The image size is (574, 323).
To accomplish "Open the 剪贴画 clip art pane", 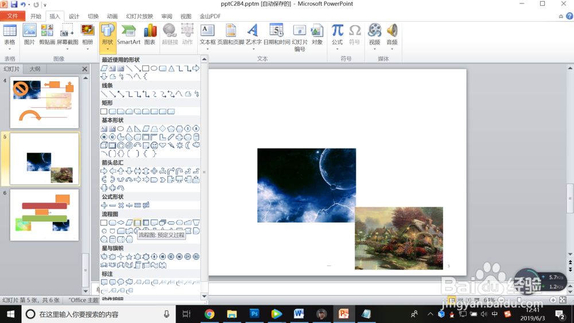I will [x=47, y=34].
